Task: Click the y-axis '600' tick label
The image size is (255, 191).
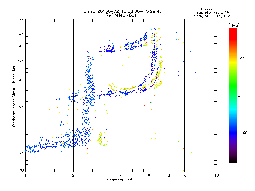Action: tap(21, 34)
